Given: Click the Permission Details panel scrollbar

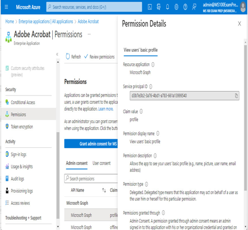Looking at the screenshot, I should 245,118.
